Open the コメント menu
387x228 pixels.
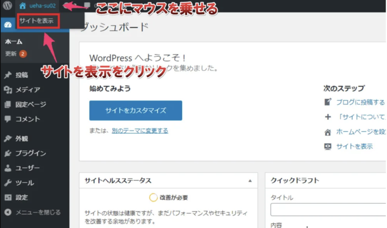[28, 119]
